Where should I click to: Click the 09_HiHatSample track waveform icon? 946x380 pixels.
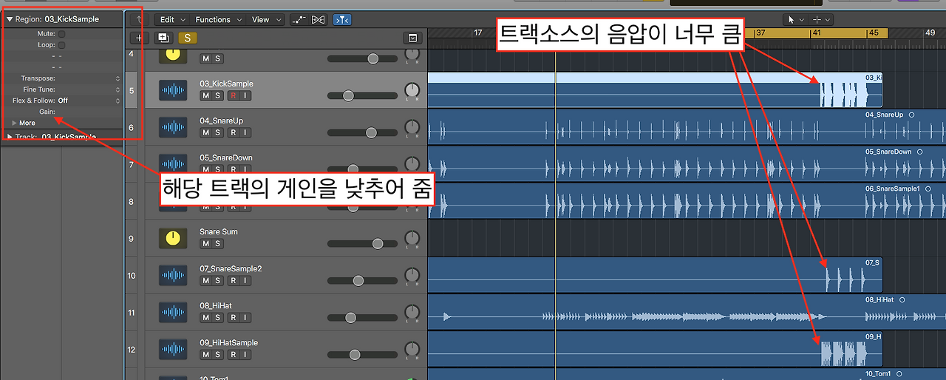tap(173, 349)
